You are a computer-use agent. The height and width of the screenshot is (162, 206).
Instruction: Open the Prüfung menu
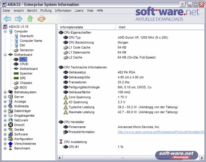46,10
